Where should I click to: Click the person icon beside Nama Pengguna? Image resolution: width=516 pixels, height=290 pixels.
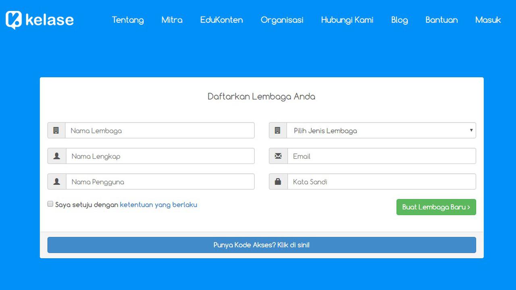(x=56, y=181)
